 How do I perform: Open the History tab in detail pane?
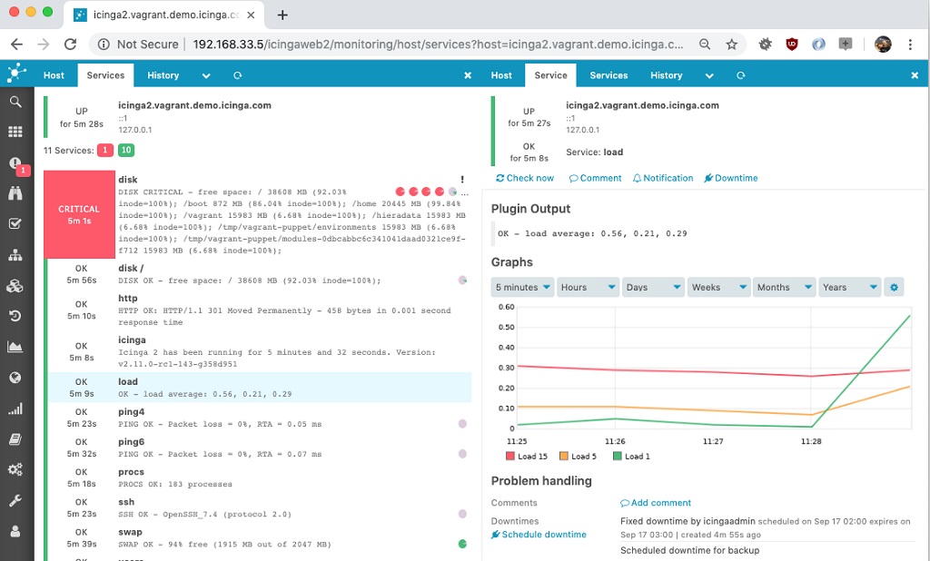click(666, 75)
